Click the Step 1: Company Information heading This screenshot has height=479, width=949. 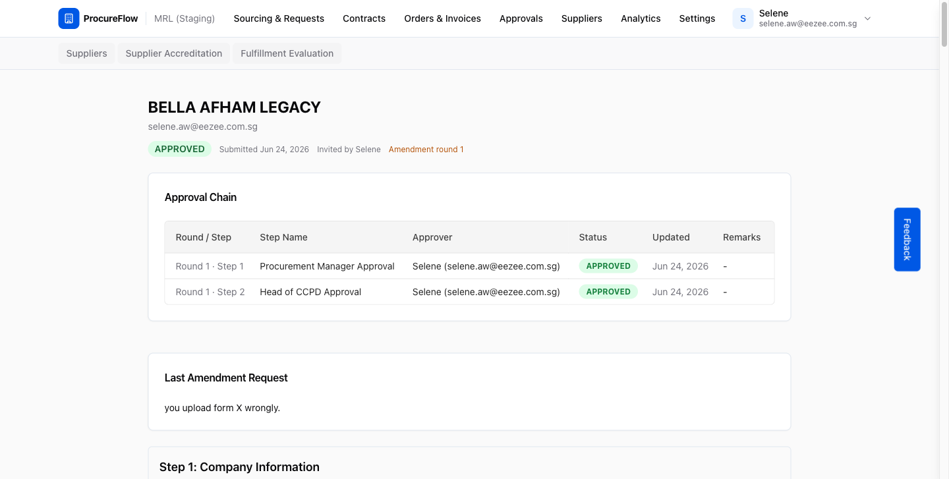pyautogui.click(x=239, y=467)
